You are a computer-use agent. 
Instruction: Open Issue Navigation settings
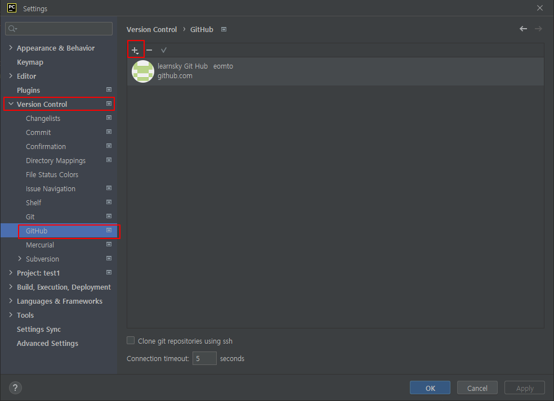(x=51, y=189)
